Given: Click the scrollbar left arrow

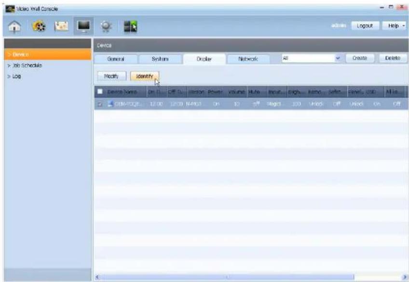Looking at the screenshot, I should 97,277.
